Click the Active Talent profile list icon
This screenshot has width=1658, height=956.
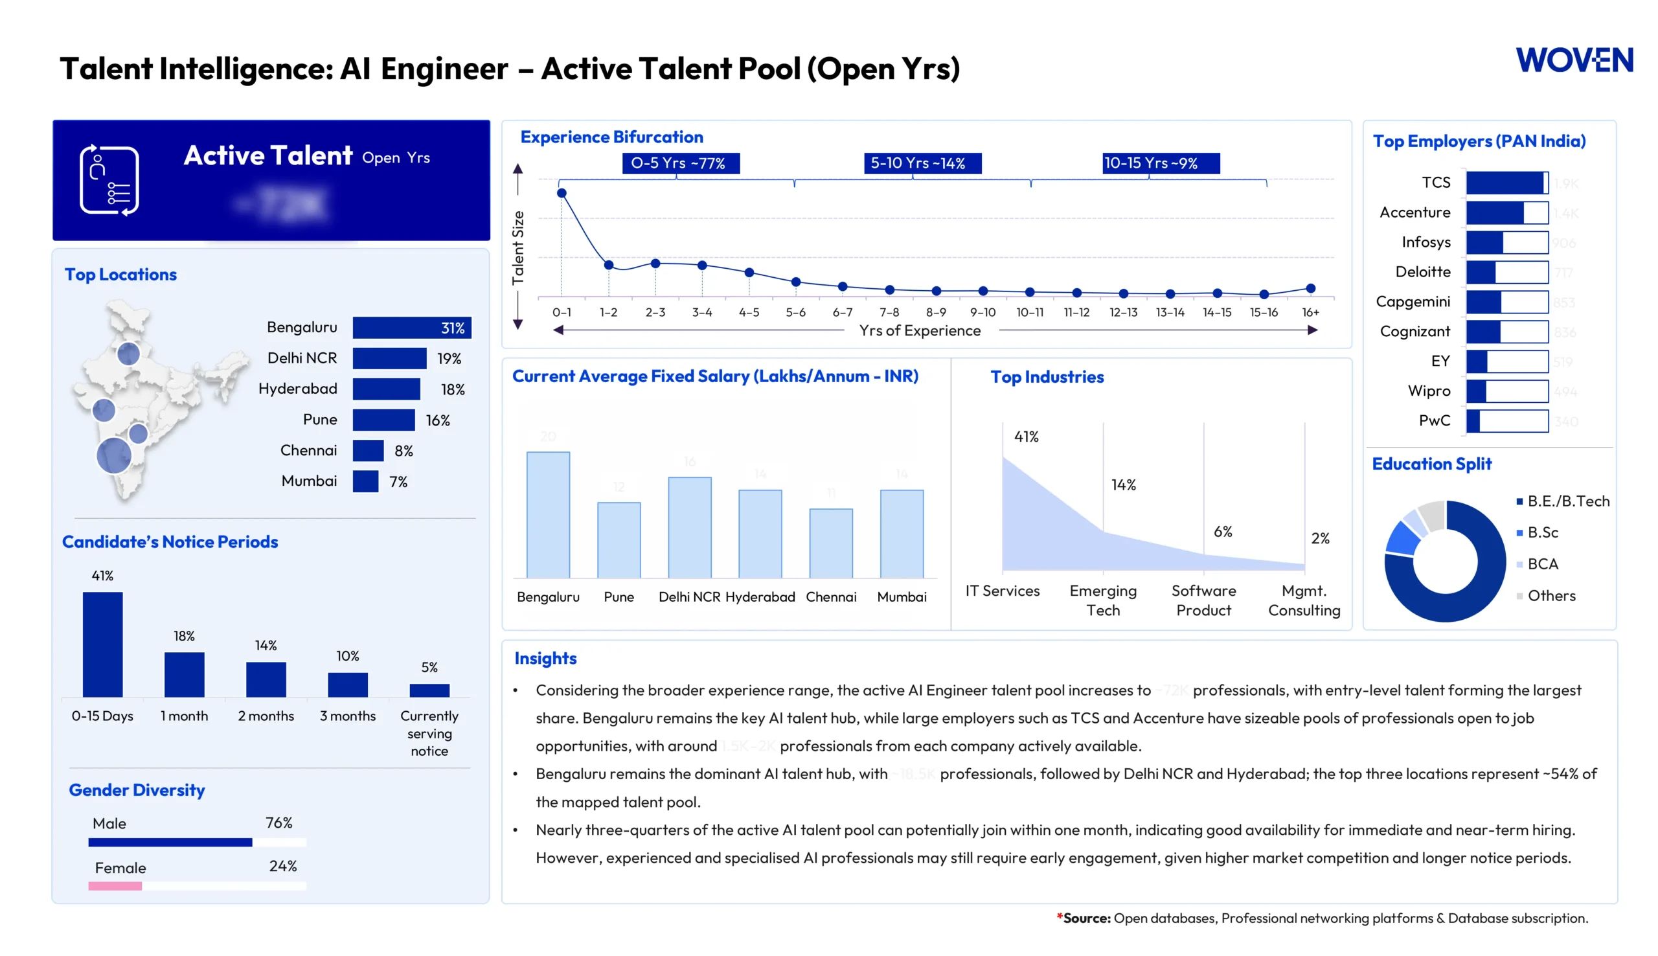109,180
